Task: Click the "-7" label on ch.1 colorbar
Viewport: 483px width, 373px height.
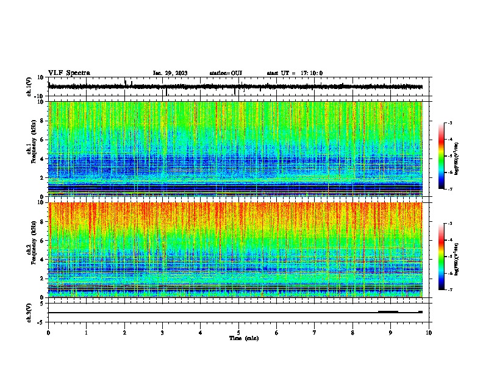Action: click(x=450, y=189)
